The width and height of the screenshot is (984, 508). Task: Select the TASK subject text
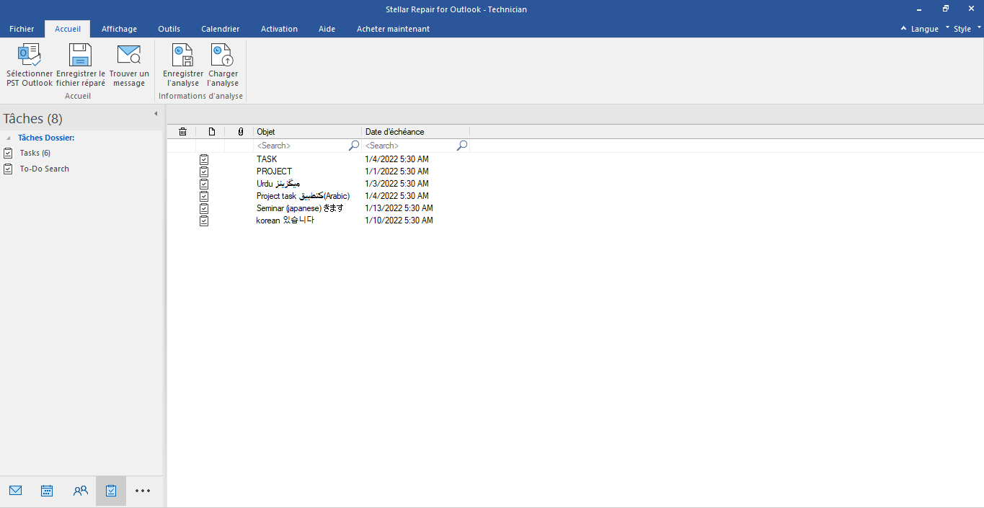(x=267, y=159)
